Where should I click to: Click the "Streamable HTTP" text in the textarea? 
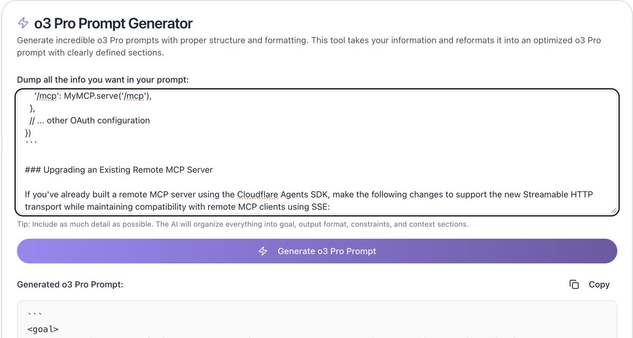coord(558,194)
